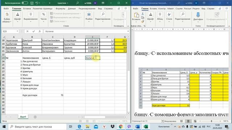Open the Справка tab in Word

point(211,9)
